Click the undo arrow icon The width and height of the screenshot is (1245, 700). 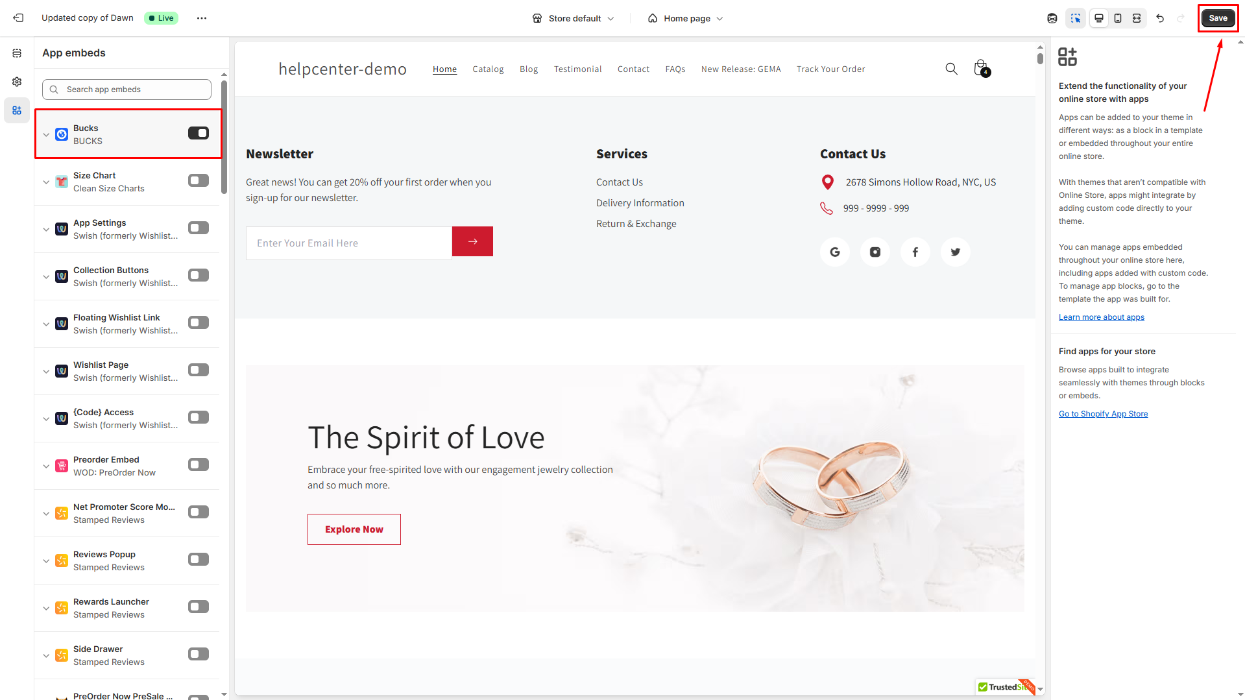(x=1160, y=18)
